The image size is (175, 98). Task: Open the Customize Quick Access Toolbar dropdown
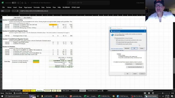28,3
